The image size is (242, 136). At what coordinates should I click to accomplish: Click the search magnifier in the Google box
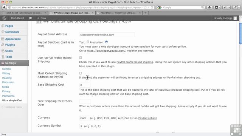click(x=203, y=7)
